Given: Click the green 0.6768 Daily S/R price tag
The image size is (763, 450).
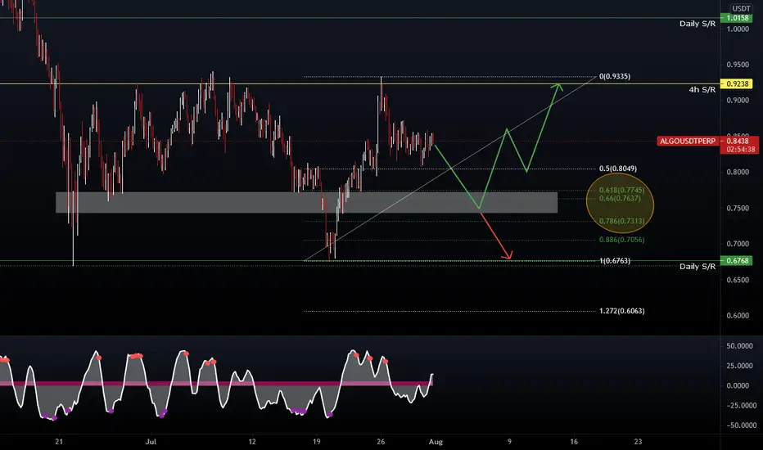Looking at the screenshot, I should (x=737, y=261).
